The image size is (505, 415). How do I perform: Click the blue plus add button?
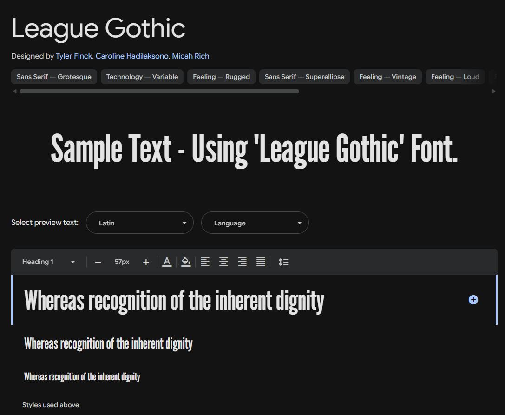pos(473,300)
